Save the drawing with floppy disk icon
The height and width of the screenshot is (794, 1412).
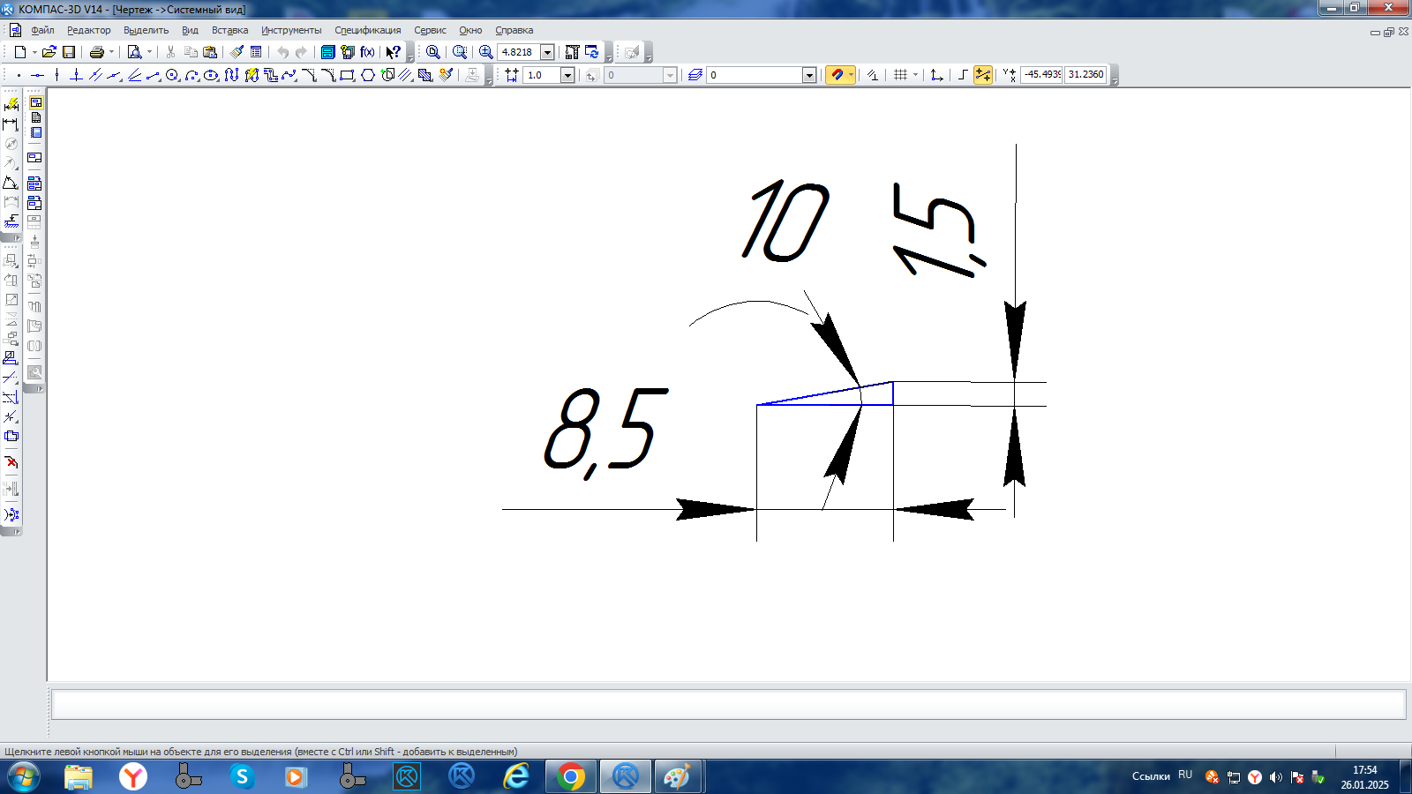[69, 52]
